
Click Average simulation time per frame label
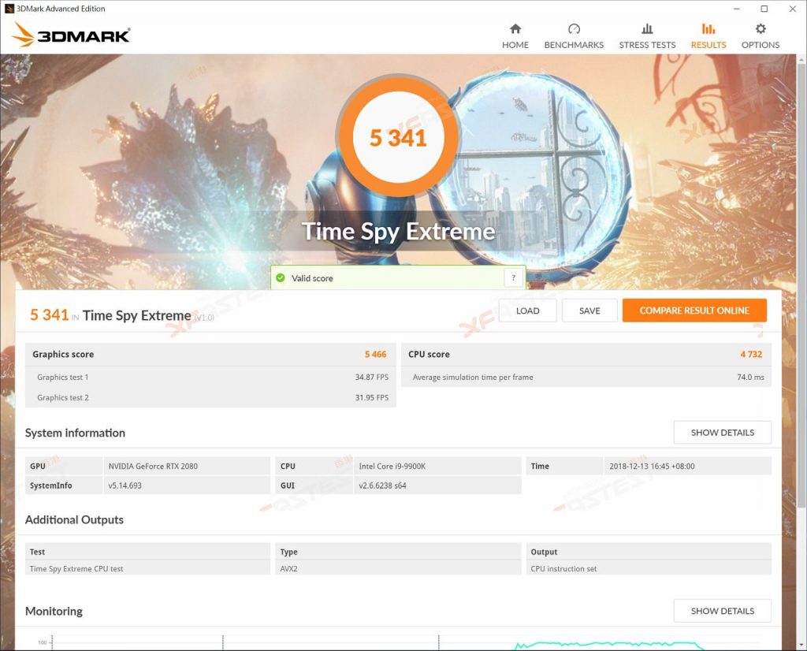coord(473,378)
